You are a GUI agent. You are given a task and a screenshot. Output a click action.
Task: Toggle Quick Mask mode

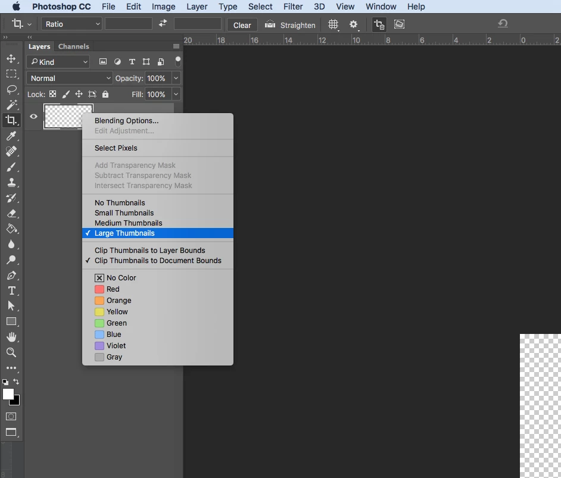11,417
